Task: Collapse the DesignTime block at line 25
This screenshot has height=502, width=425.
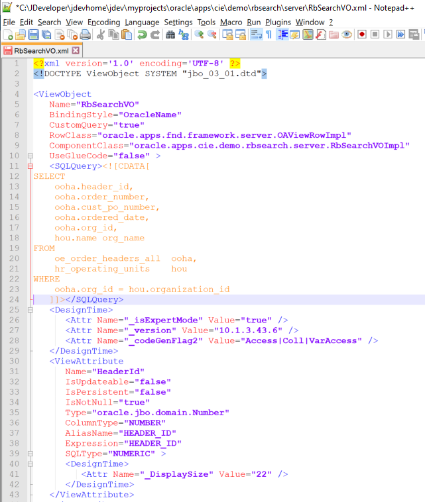Action: click(30, 310)
